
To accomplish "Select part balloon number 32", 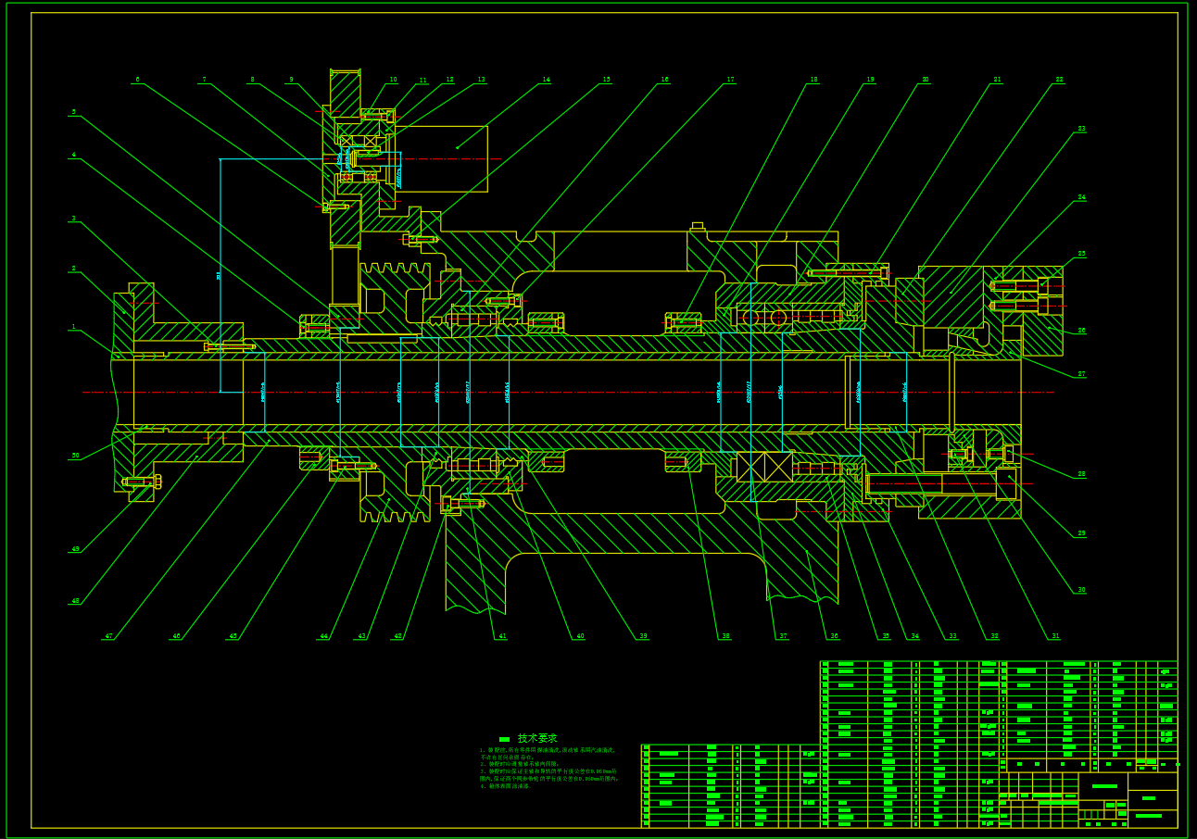I will click(994, 636).
